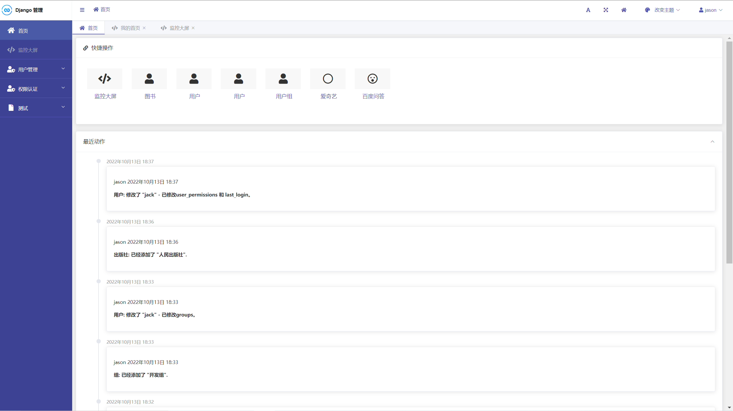This screenshot has width=733, height=411.
Task: Open the 监控大屏 quick action icon
Action: pos(105,79)
